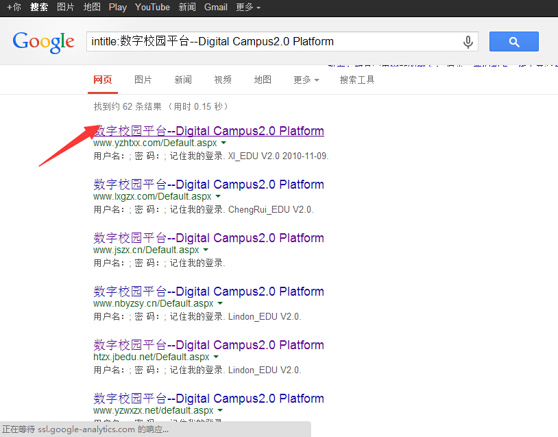Open 图片 in the top black bar
558x437 pixels.
tap(66, 7)
